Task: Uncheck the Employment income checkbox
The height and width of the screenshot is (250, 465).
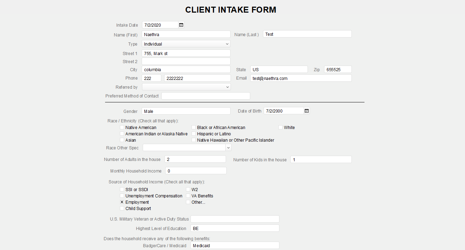Action: [122, 202]
